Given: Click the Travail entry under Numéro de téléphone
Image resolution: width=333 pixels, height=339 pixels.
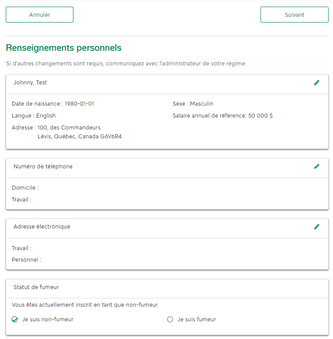Looking at the screenshot, I should [22, 199].
